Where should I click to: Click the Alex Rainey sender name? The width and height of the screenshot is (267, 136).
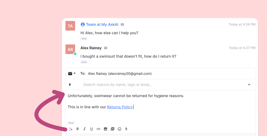(x=91, y=48)
